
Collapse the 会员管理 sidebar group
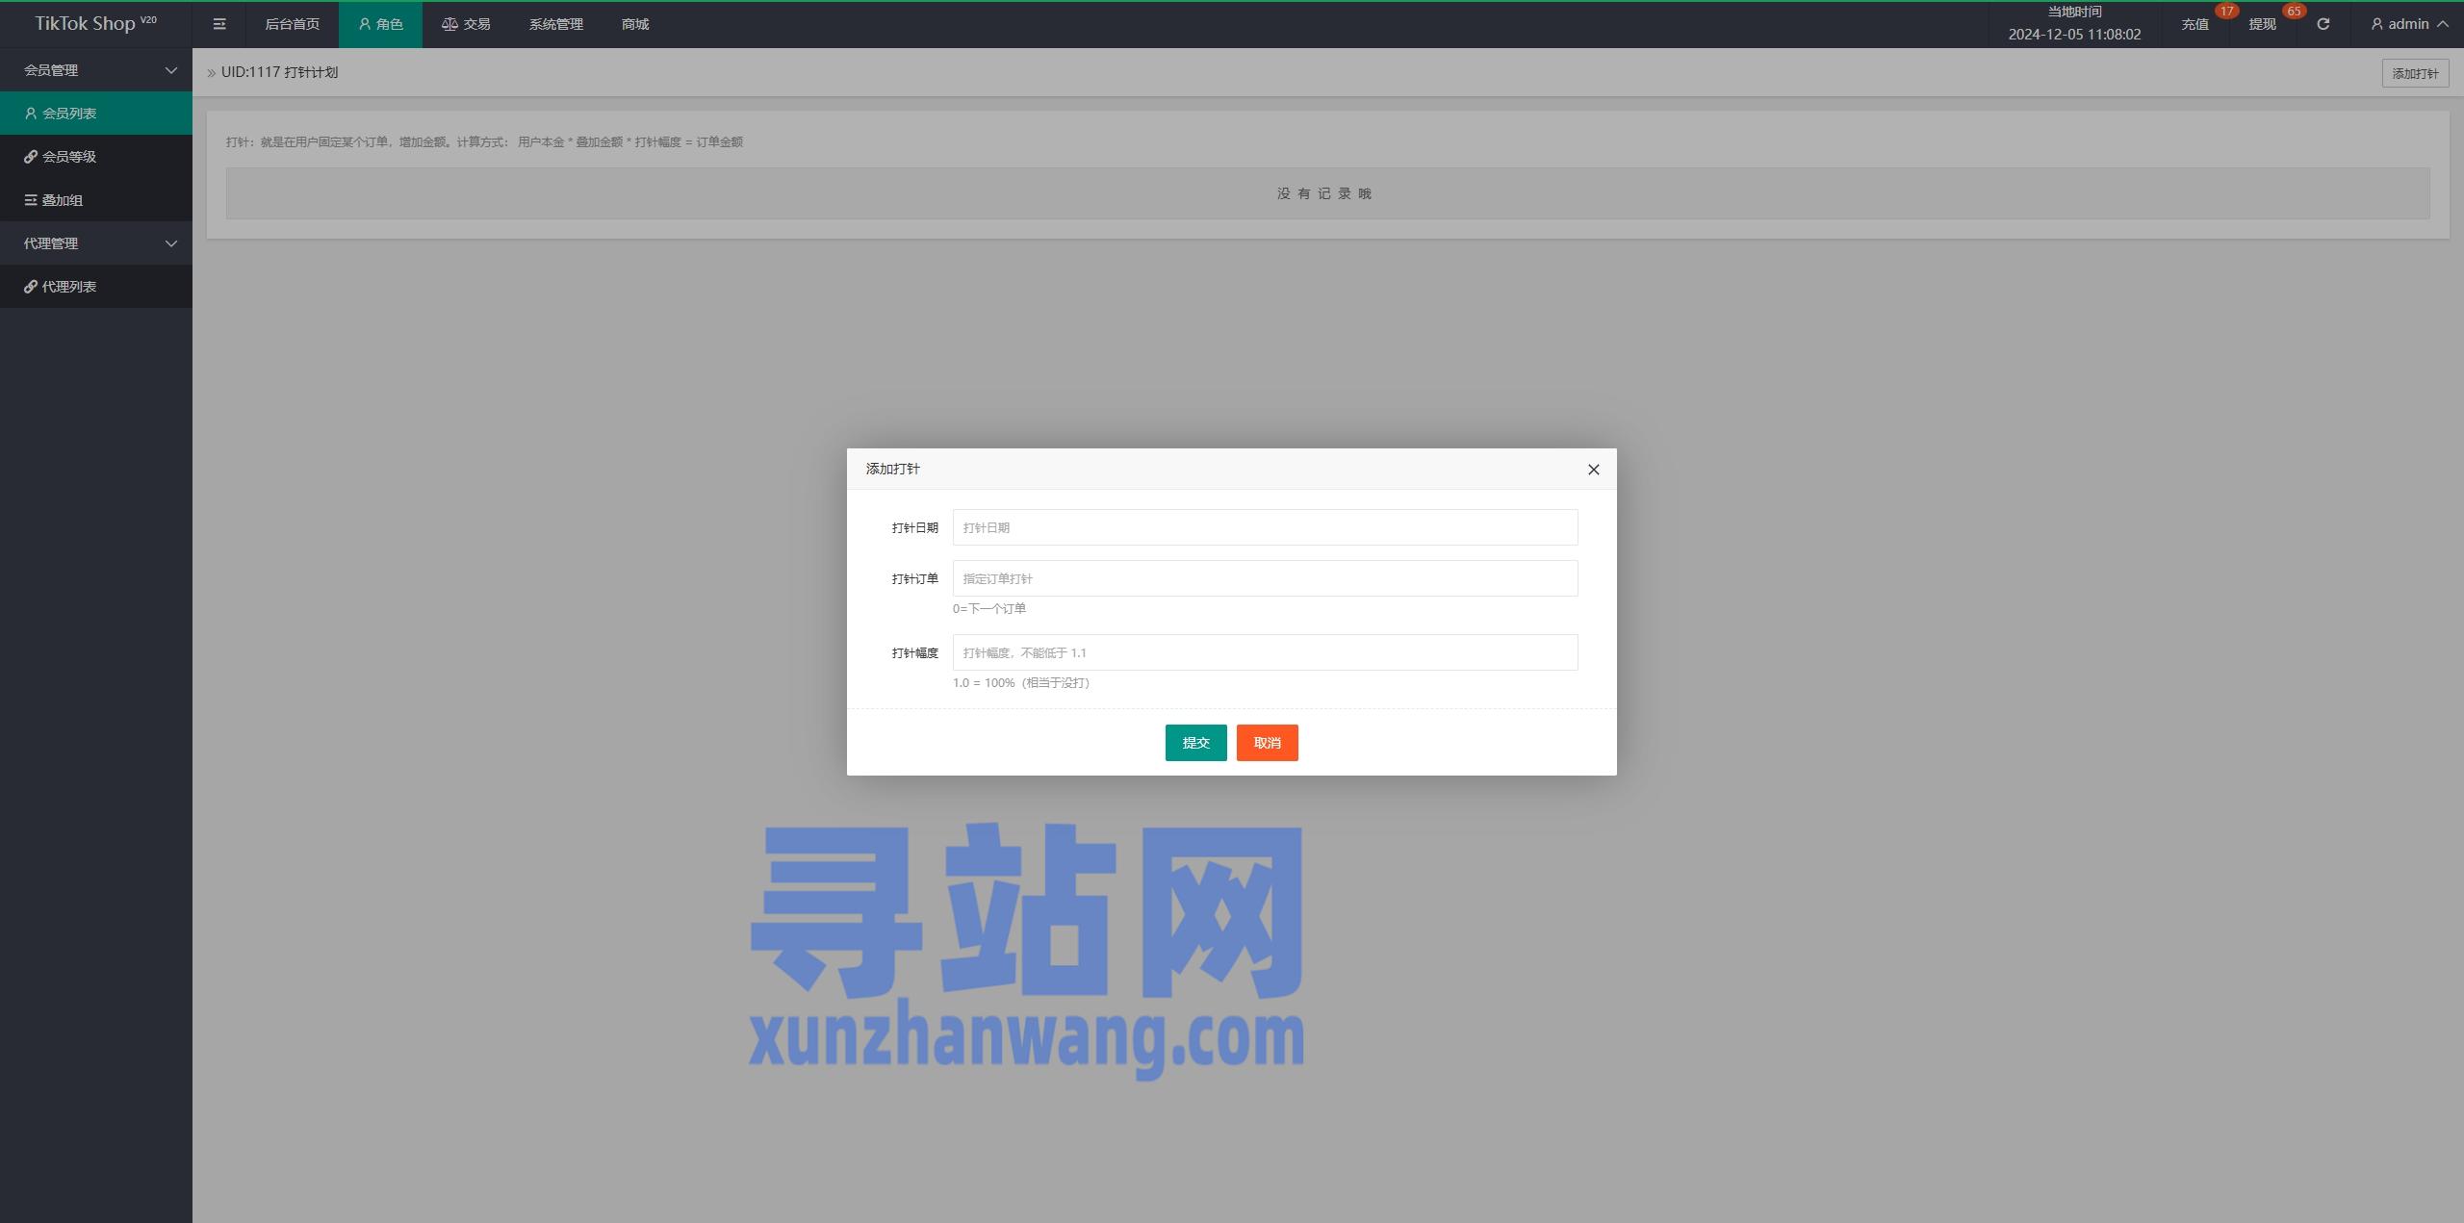(x=96, y=70)
